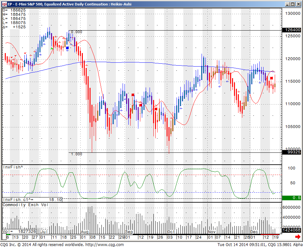The height and width of the screenshot is (247, 303).
Task: Click the green arrow marker near July 11
Action: pyautogui.click(x=52, y=48)
